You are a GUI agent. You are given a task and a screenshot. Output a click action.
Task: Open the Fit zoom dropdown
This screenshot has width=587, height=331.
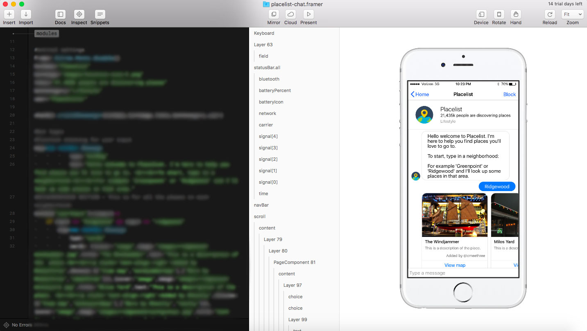573,14
